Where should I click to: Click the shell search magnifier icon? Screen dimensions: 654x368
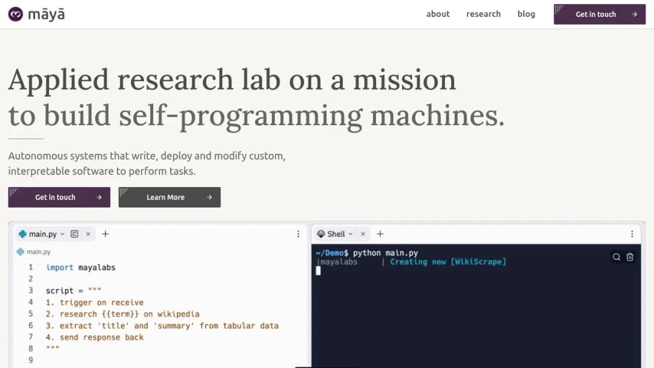(616, 257)
